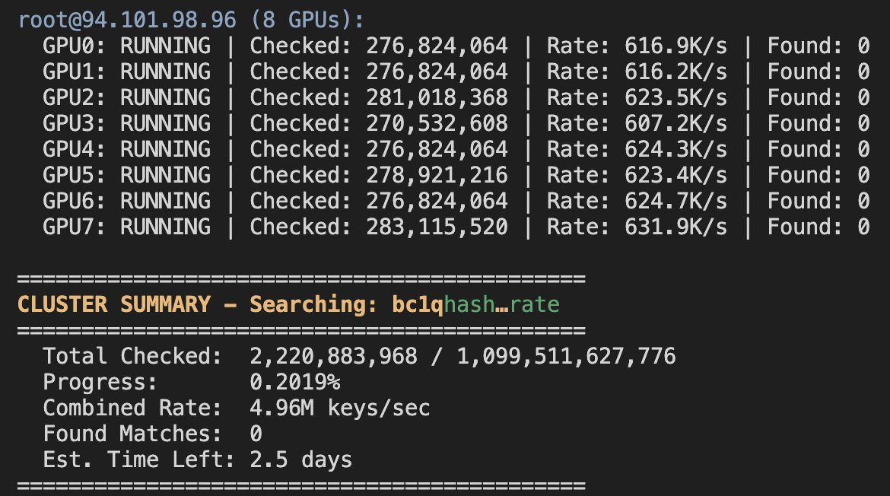Click the GPU3 label
The width and height of the screenshot is (890, 496).
(x=74, y=124)
